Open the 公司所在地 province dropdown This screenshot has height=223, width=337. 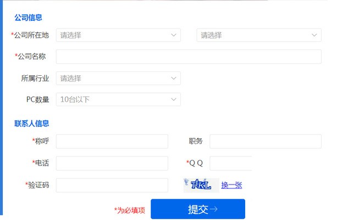point(118,35)
